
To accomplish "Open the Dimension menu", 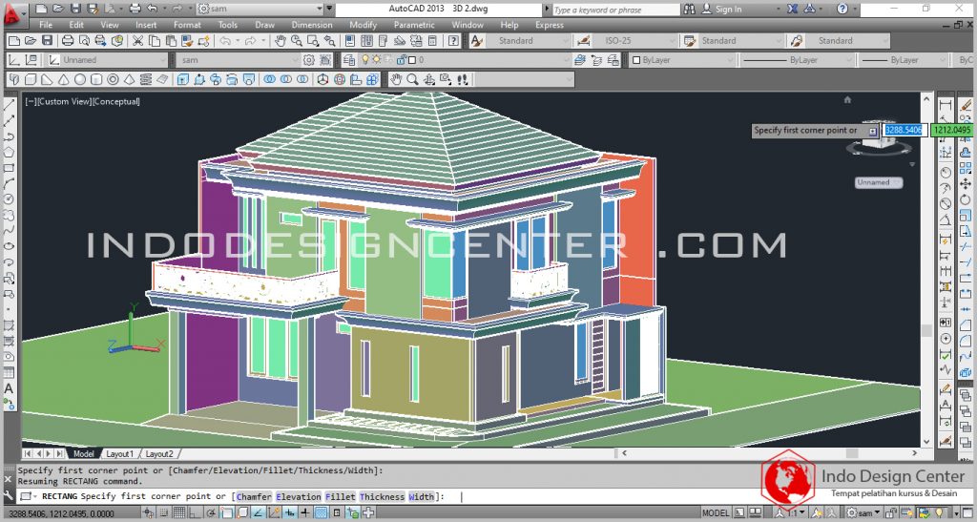I will (x=312, y=25).
